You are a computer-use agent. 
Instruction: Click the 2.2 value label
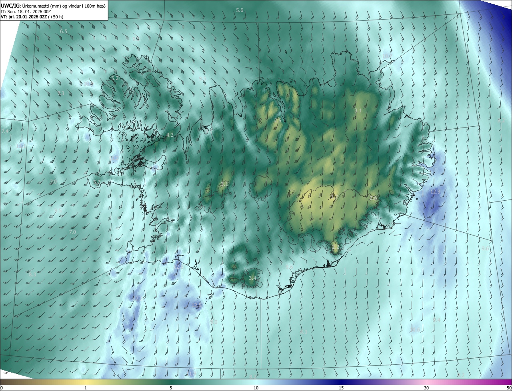click(x=335, y=247)
